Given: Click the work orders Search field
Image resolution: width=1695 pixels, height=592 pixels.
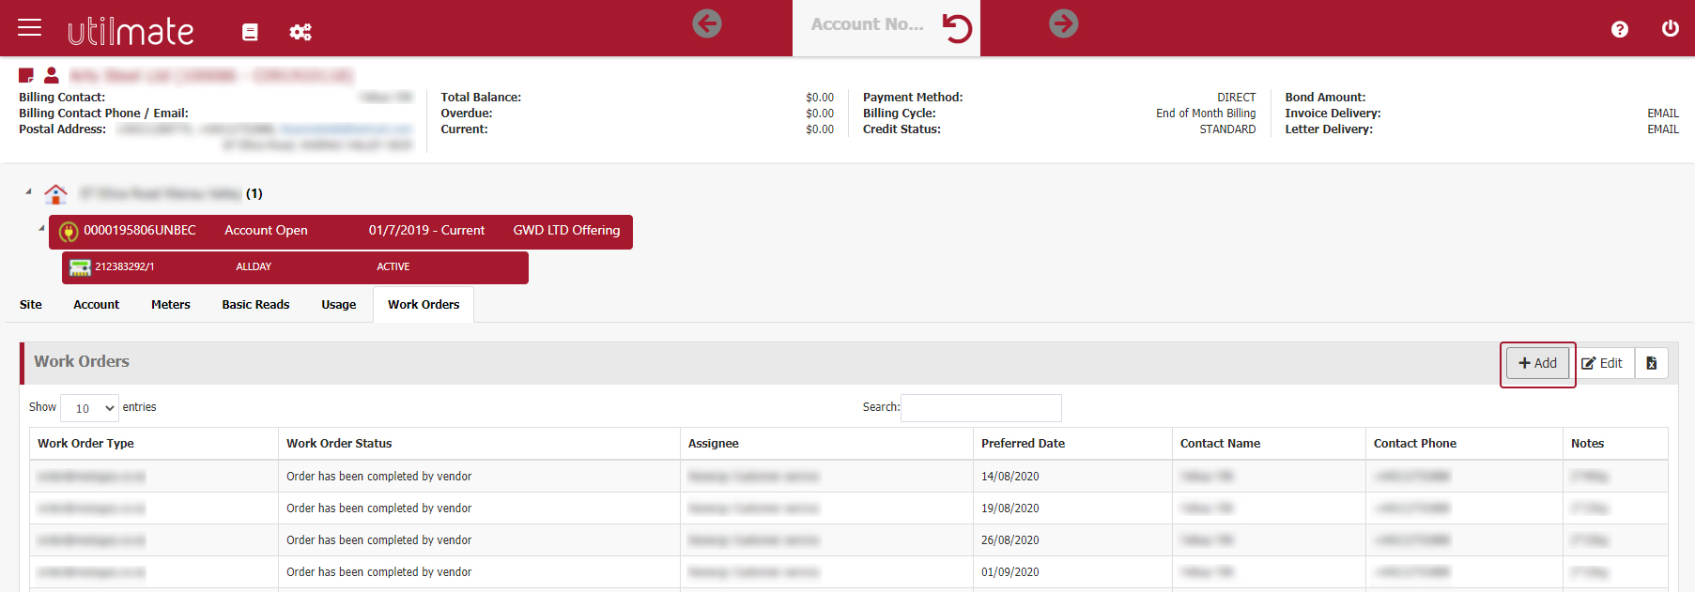Looking at the screenshot, I should click(980, 408).
